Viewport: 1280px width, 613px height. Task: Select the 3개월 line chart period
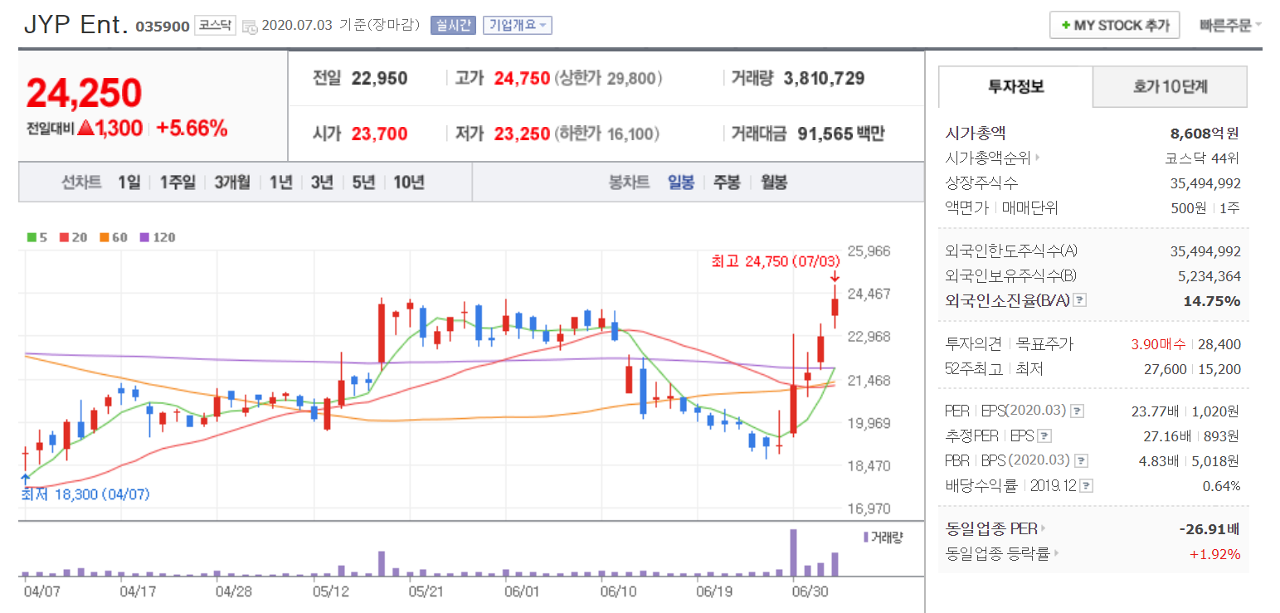(231, 182)
